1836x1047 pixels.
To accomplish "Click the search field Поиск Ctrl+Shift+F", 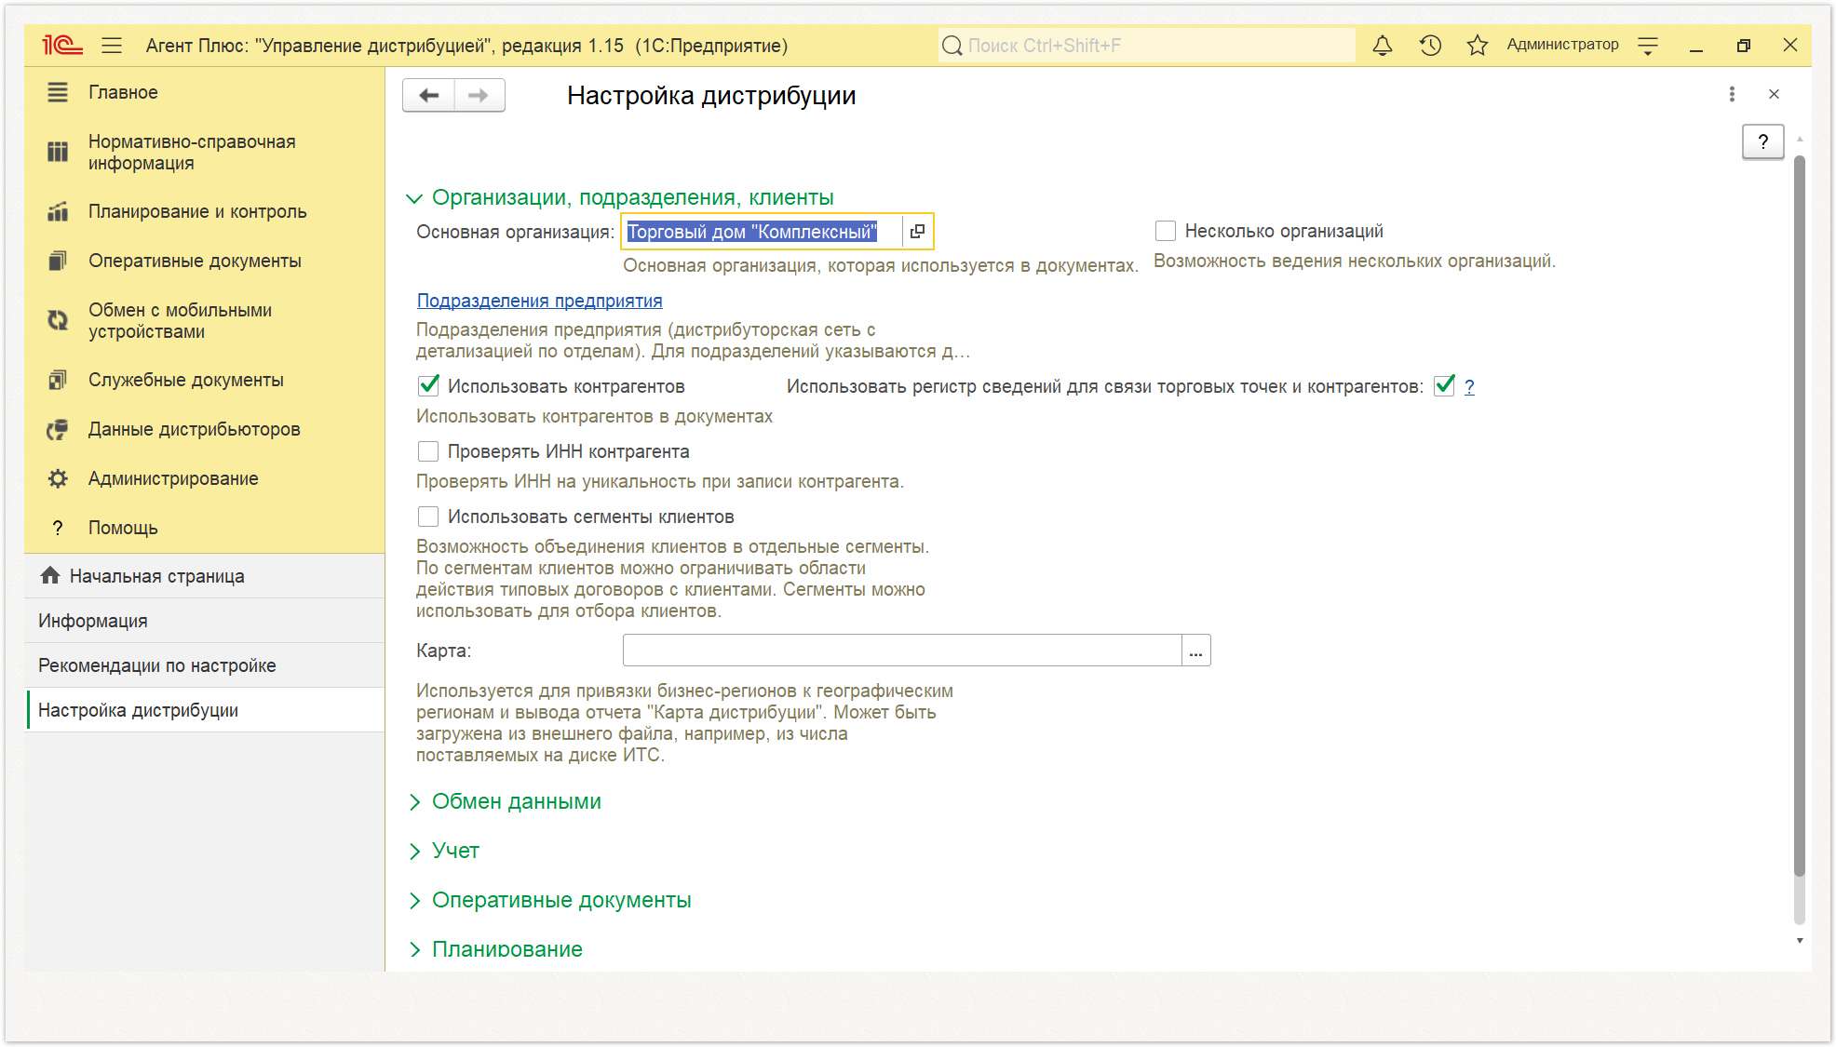I will [x=1147, y=46].
